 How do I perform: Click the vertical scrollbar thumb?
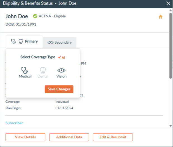[170, 45]
